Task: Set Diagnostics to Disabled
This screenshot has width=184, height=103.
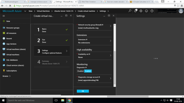Action: 80,71
